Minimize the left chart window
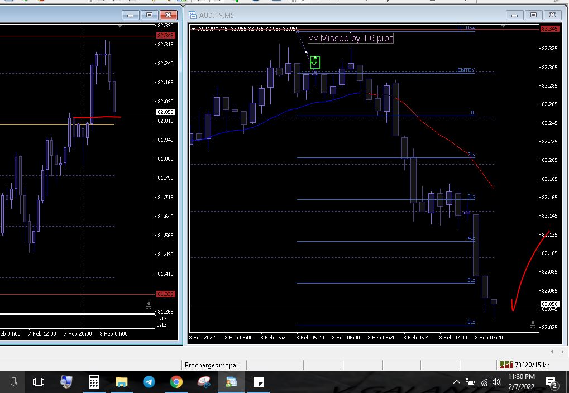The image size is (569, 393). click(x=131, y=15)
